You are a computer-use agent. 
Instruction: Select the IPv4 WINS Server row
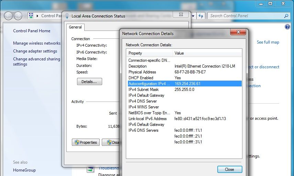185,107
